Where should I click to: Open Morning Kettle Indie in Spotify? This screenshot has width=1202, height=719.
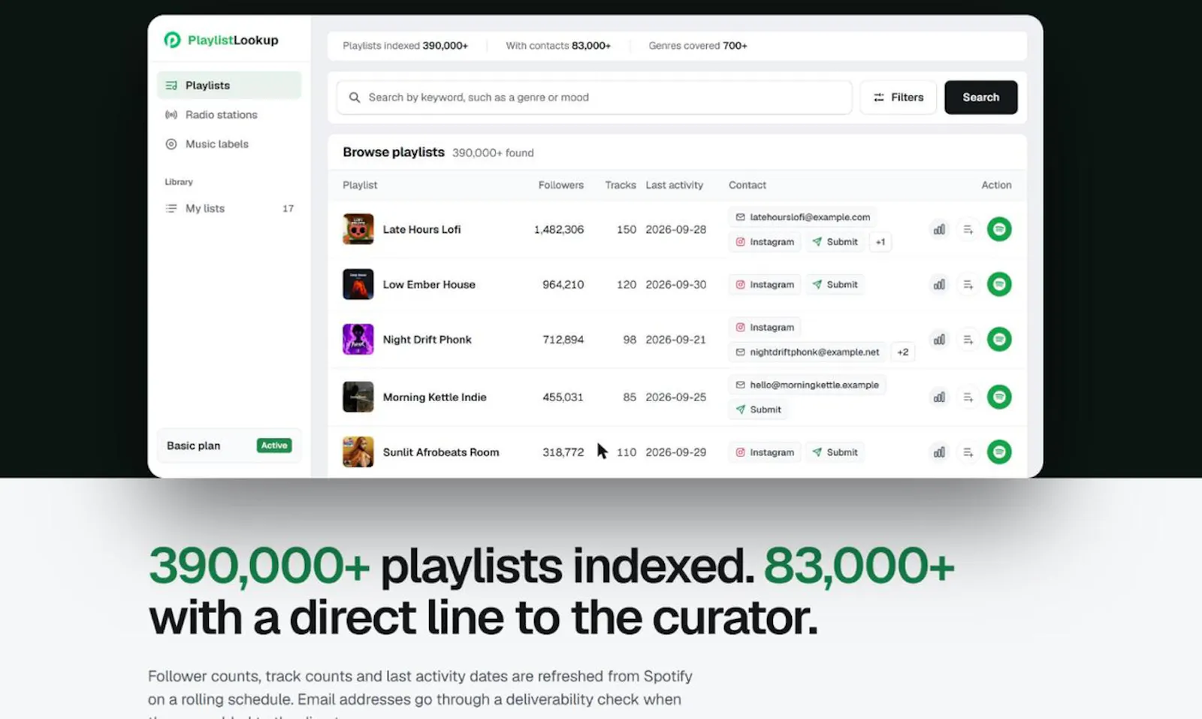click(999, 397)
